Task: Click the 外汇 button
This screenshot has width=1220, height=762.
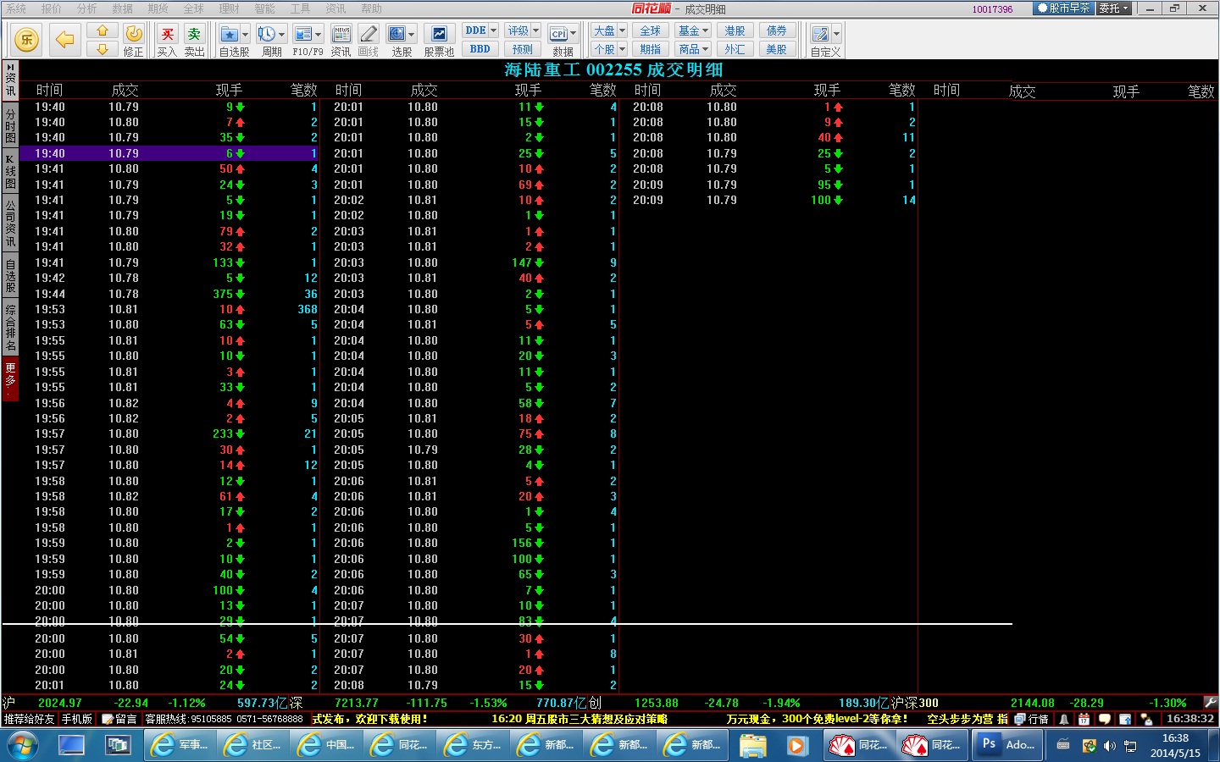Action: [x=735, y=49]
